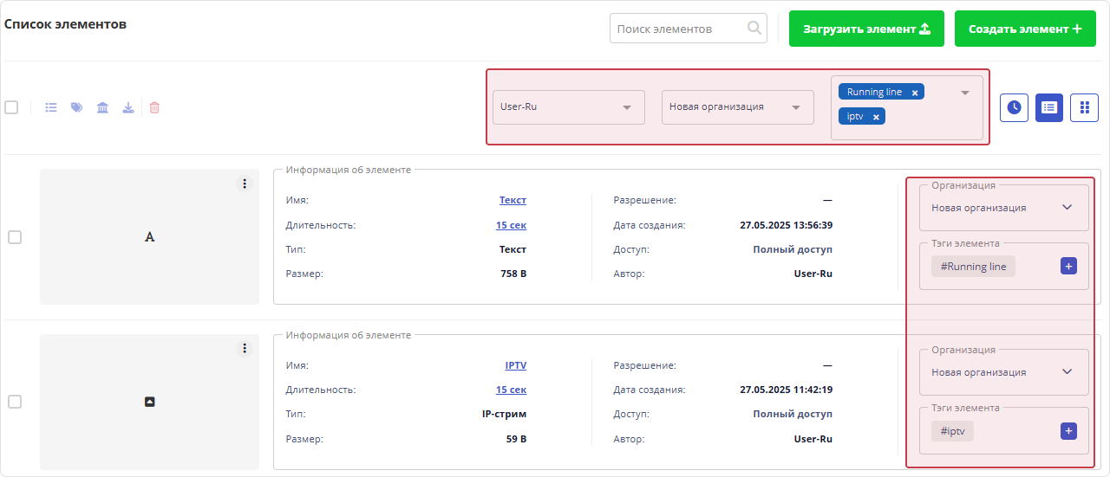This screenshot has width=1110, height=477.
Task: Click the red trash delete icon
Action: 154,108
